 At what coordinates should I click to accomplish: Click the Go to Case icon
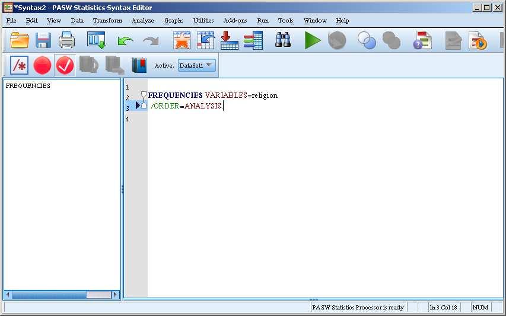point(206,40)
